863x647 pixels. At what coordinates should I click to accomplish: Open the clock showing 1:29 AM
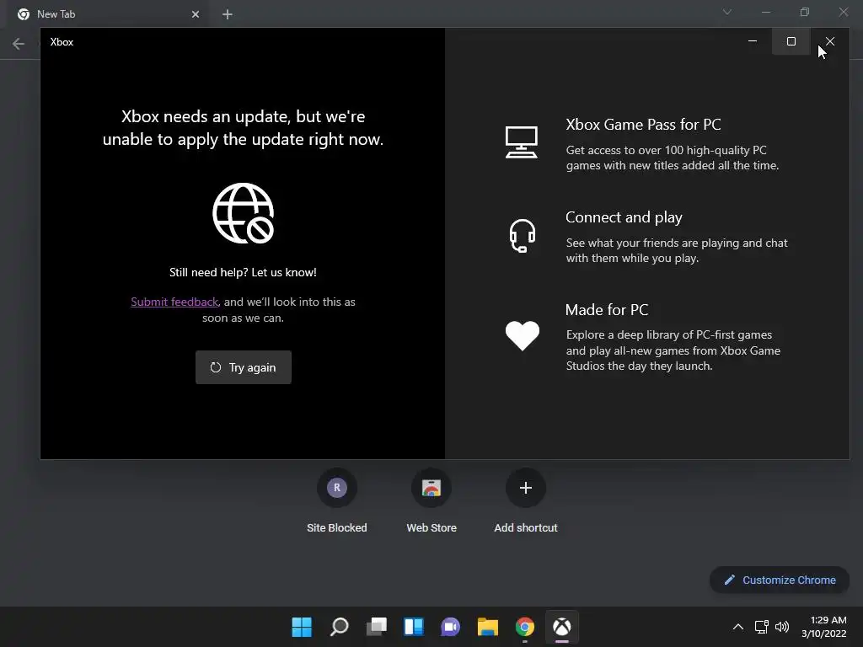pyautogui.click(x=824, y=627)
